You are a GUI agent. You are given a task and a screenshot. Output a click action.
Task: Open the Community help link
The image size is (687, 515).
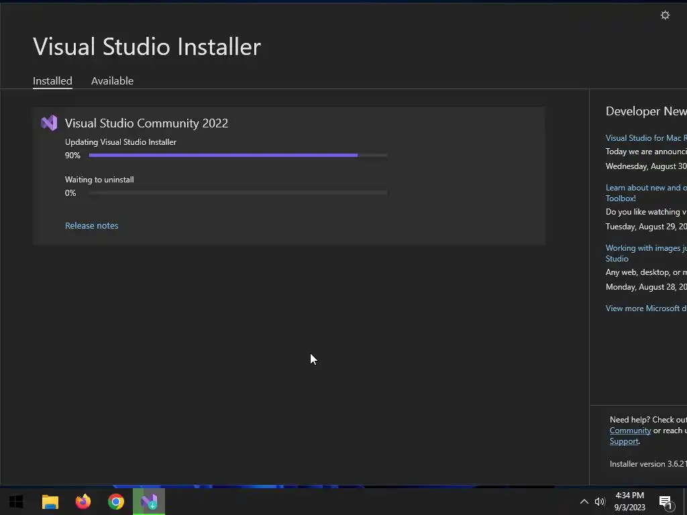[630, 431]
